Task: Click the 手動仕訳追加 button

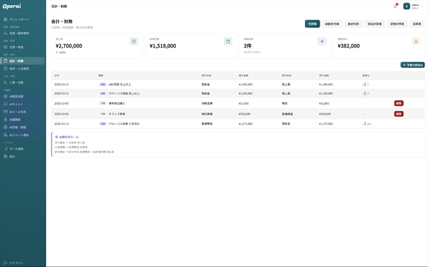Action: pos(413,65)
